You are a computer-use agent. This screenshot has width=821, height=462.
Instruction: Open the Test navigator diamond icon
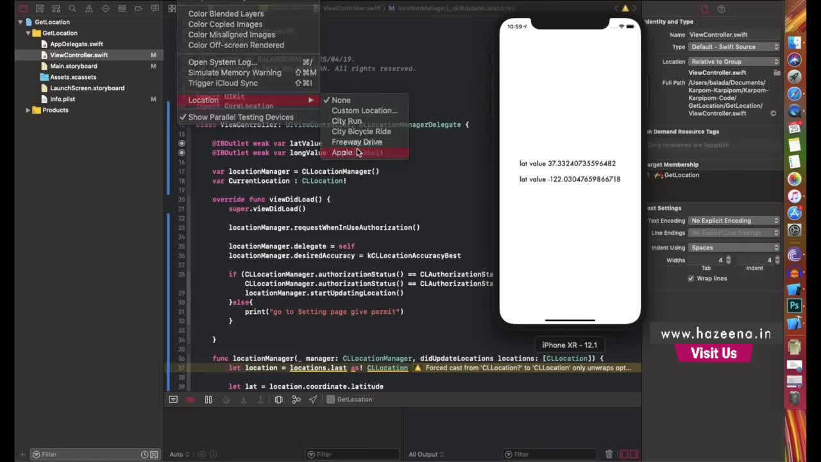pyautogui.click(x=106, y=8)
